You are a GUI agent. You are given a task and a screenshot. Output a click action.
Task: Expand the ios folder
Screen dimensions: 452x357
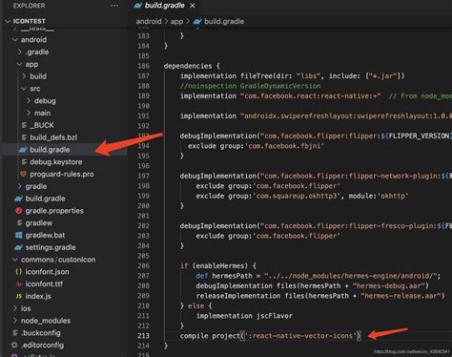tap(14, 308)
